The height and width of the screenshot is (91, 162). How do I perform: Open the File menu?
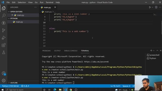(x=8, y=2)
